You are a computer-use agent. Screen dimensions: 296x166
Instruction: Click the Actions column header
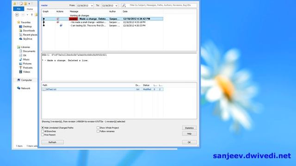[60, 12]
